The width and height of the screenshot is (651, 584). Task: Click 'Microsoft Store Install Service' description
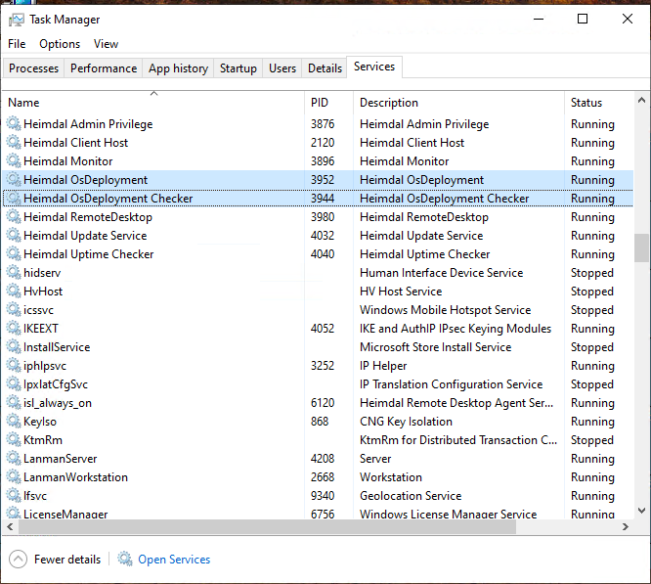point(435,347)
